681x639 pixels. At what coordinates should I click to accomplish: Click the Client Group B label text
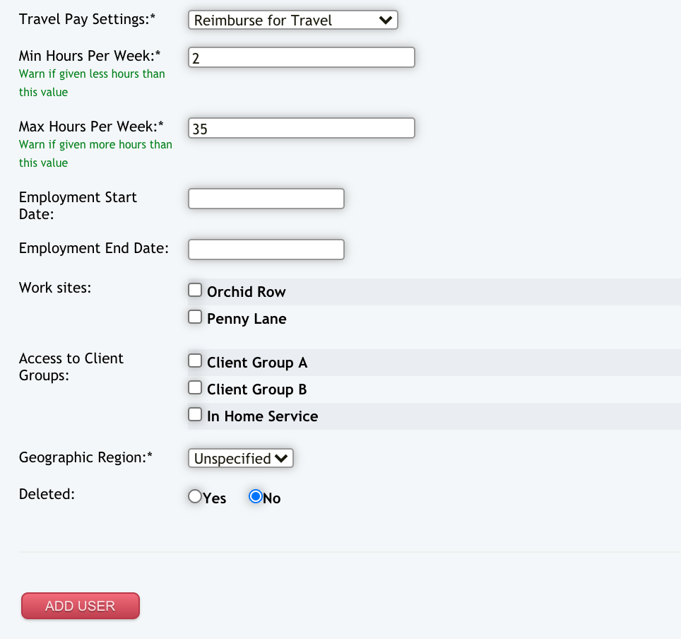256,389
